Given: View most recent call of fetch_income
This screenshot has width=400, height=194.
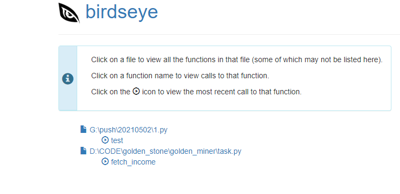Looking at the screenshot, I should (105, 161).
